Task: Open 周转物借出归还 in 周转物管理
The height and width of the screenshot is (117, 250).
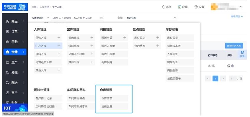Action: point(48,106)
